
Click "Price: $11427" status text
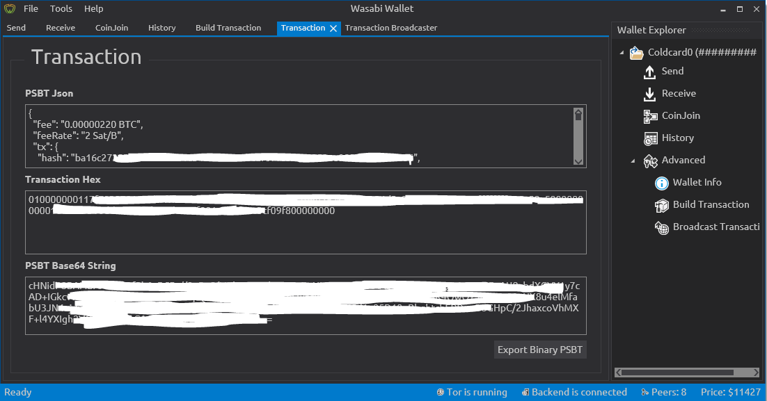point(731,392)
